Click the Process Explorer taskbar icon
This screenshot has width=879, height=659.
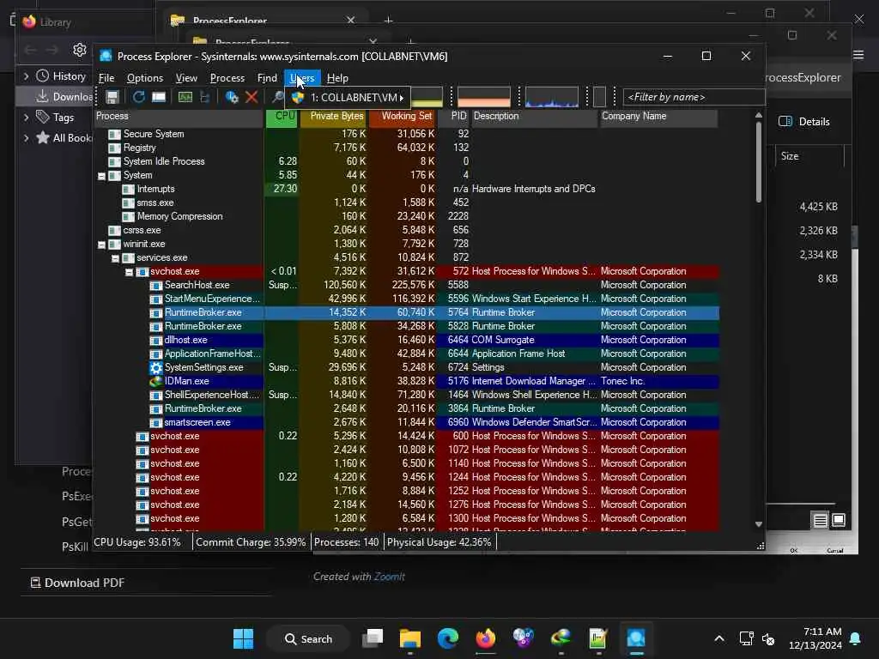click(636, 638)
